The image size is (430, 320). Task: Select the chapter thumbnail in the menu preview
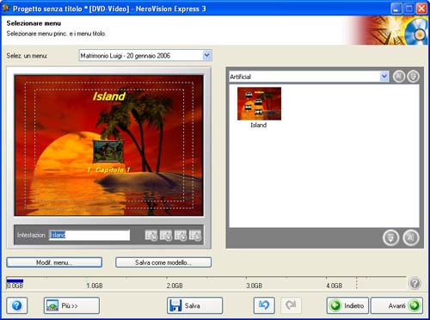[108, 151]
